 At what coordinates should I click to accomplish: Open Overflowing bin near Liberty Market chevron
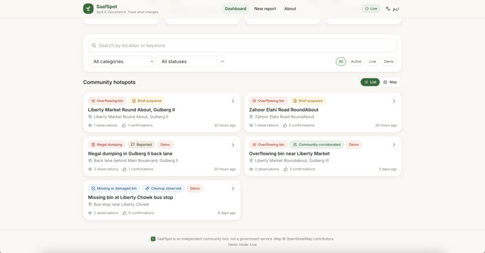pos(394,145)
